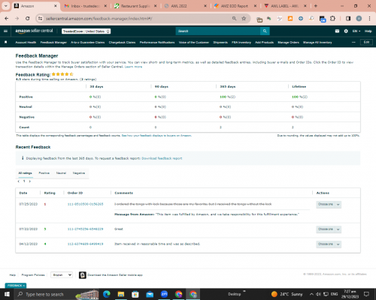Viewport: 376px width, 300px height.
Task: Go to next feedback page arrow
Action: [29, 181]
